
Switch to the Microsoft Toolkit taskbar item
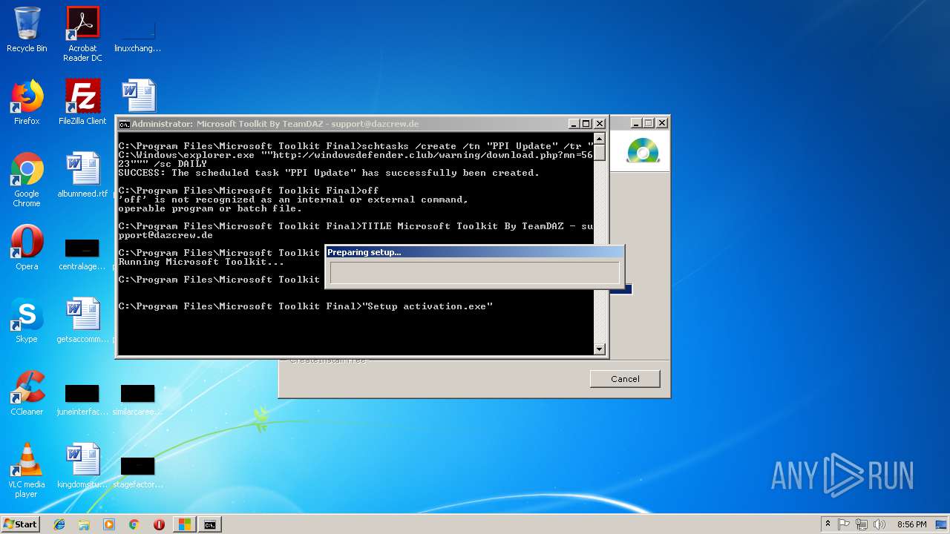coord(184,524)
